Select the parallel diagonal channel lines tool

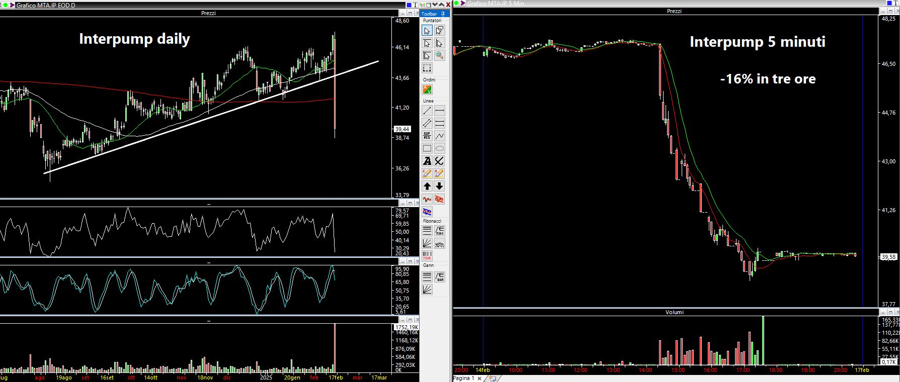(x=427, y=123)
